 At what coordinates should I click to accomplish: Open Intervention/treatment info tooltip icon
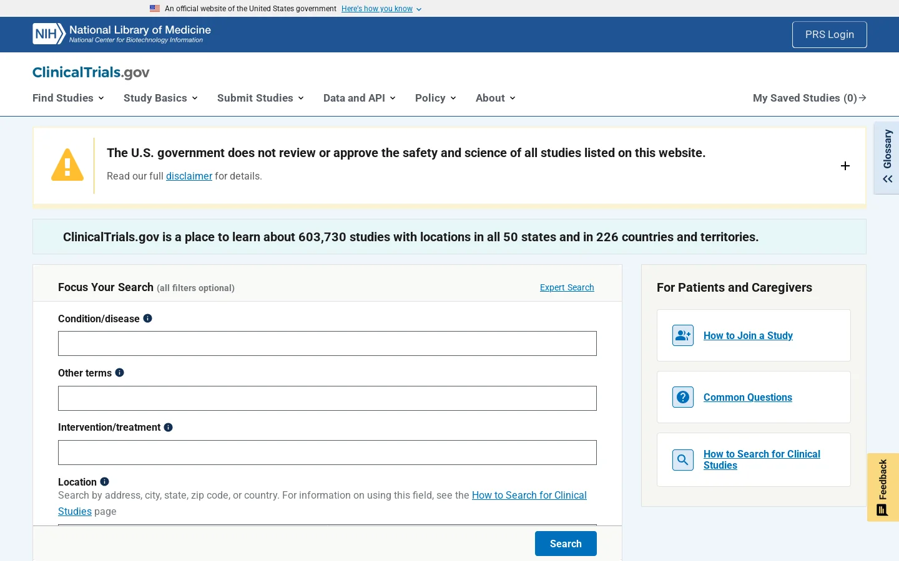pos(169,427)
